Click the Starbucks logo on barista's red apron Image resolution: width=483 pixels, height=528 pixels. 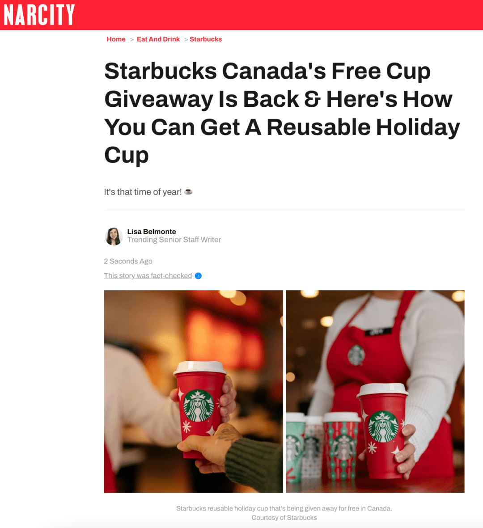click(356, 355)
